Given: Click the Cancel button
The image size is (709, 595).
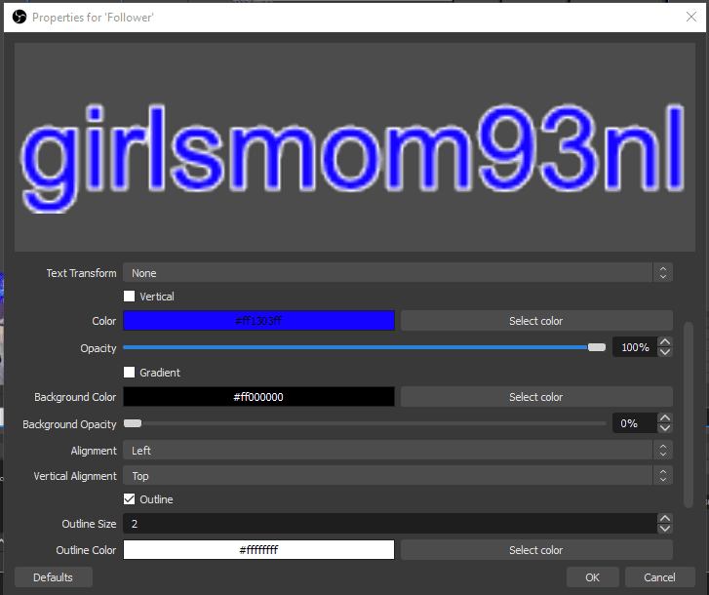Looking at the screenshot, I should [x=659, y=577].
